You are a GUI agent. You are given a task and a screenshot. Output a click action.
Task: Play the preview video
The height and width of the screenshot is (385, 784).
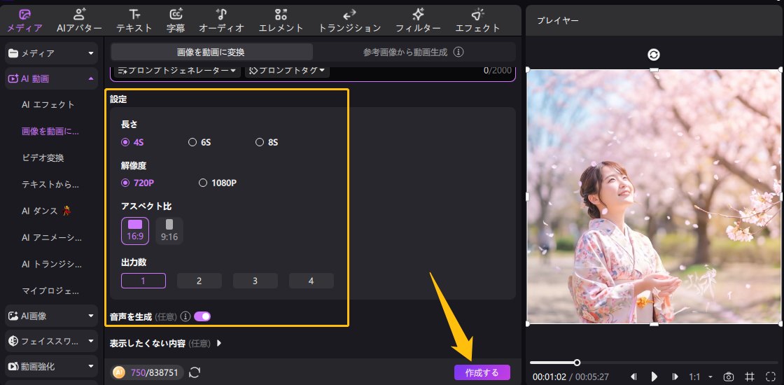654,377
